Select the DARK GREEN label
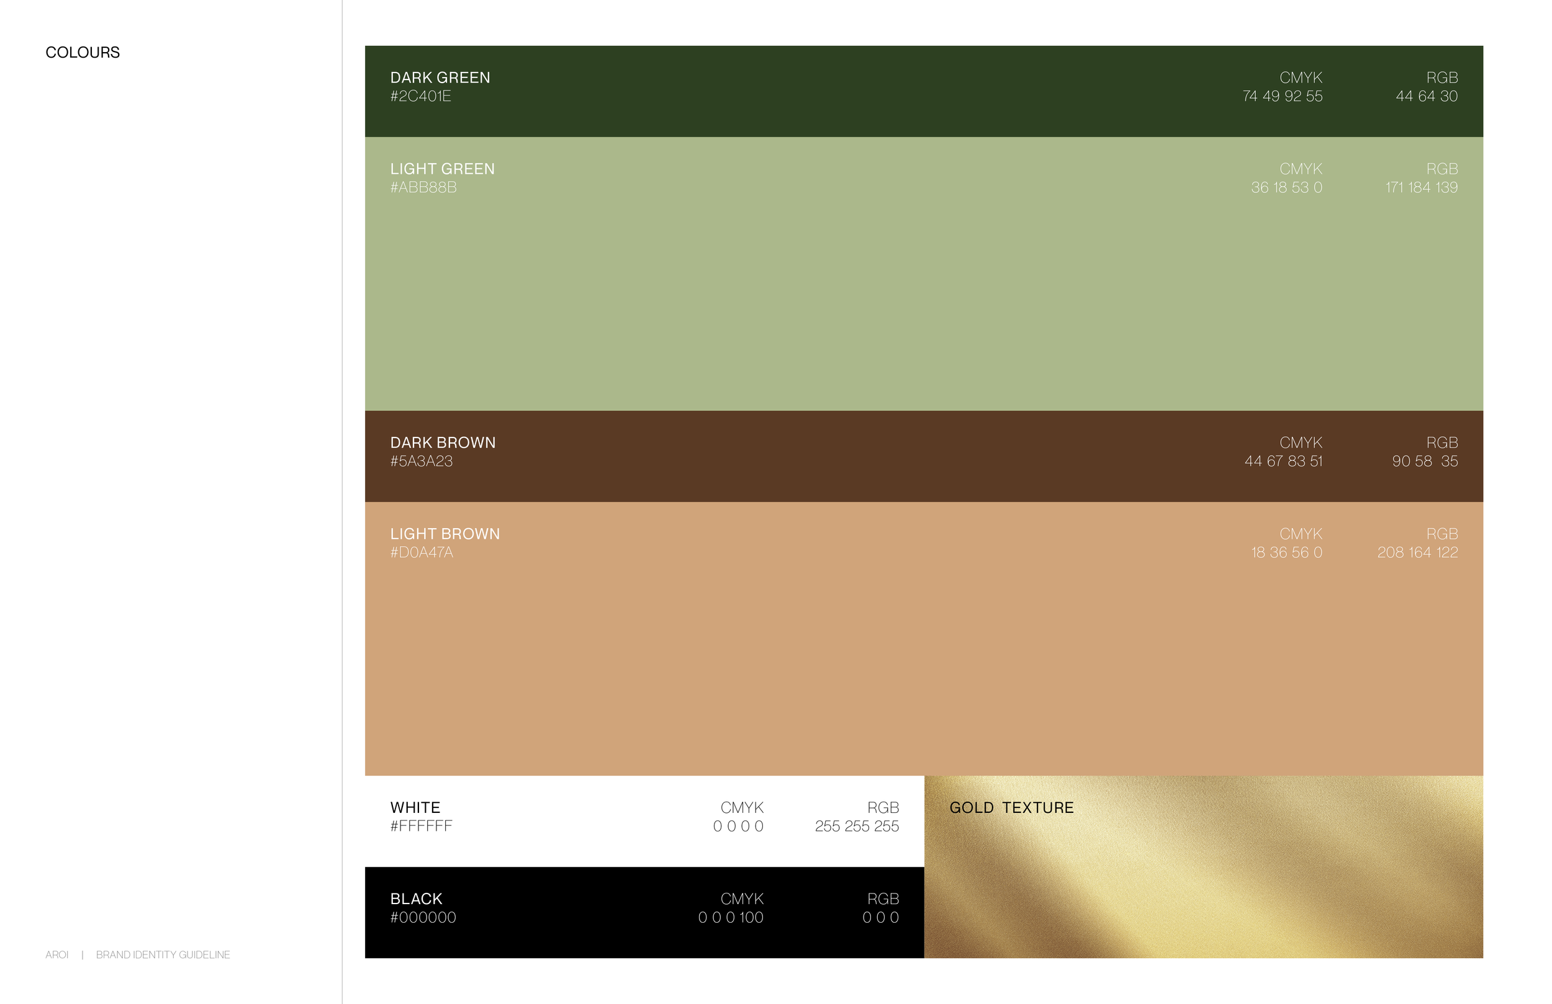 [x=440, y=78]
